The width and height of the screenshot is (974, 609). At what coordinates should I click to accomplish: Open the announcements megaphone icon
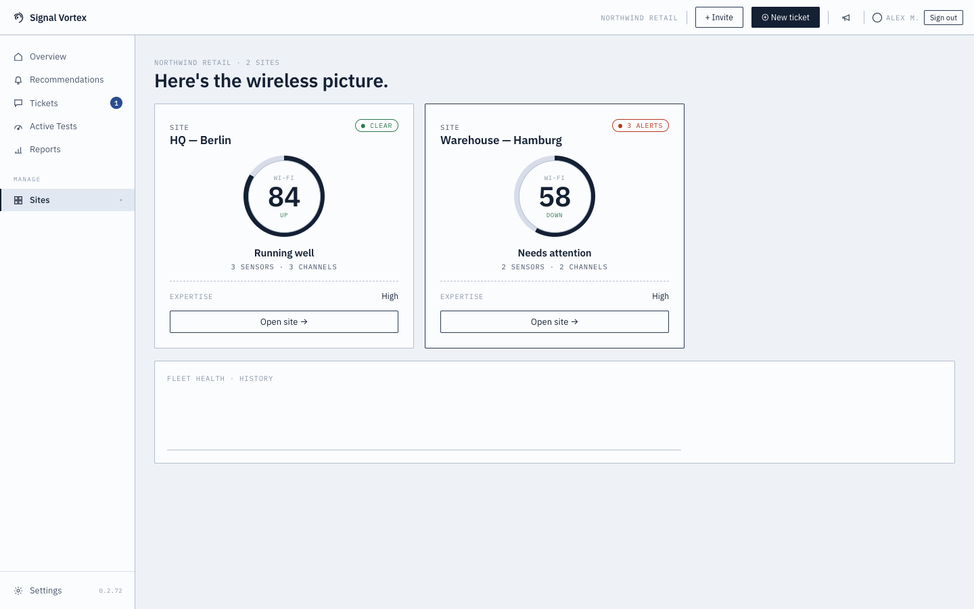[846, 18]
